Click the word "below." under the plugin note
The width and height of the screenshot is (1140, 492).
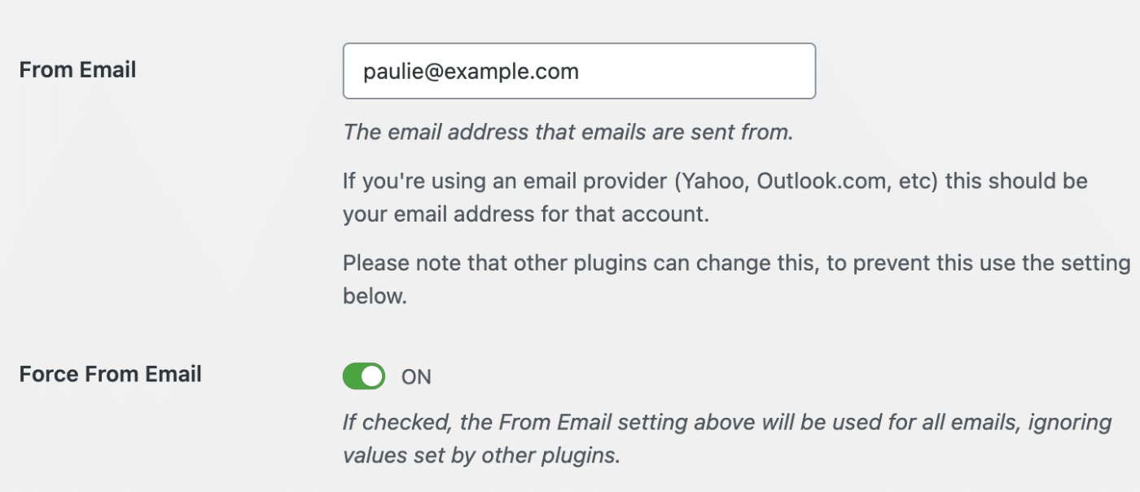[x=375, y=297]
